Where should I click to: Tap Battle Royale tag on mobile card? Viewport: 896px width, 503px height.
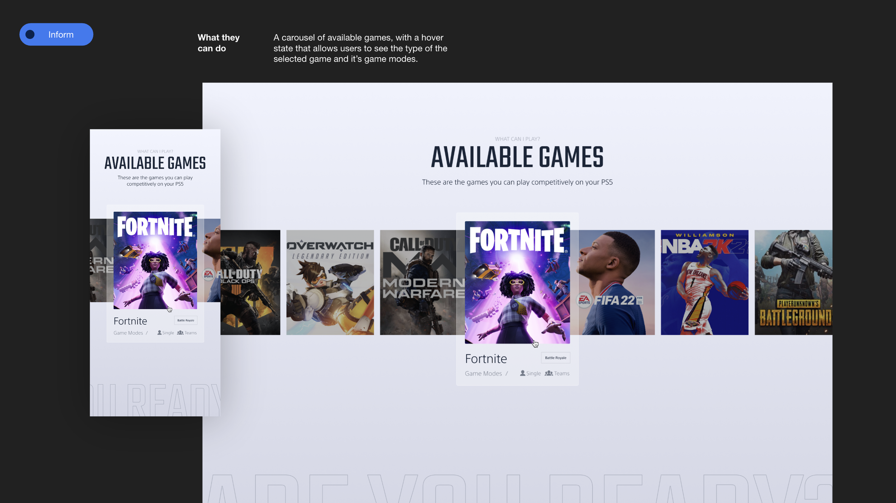pyautogui.click(x=186, y=320)
